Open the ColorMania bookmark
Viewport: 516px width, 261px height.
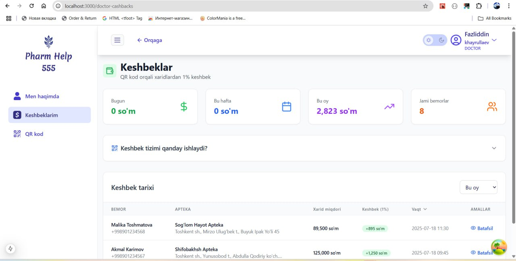[x=223, y=18]
